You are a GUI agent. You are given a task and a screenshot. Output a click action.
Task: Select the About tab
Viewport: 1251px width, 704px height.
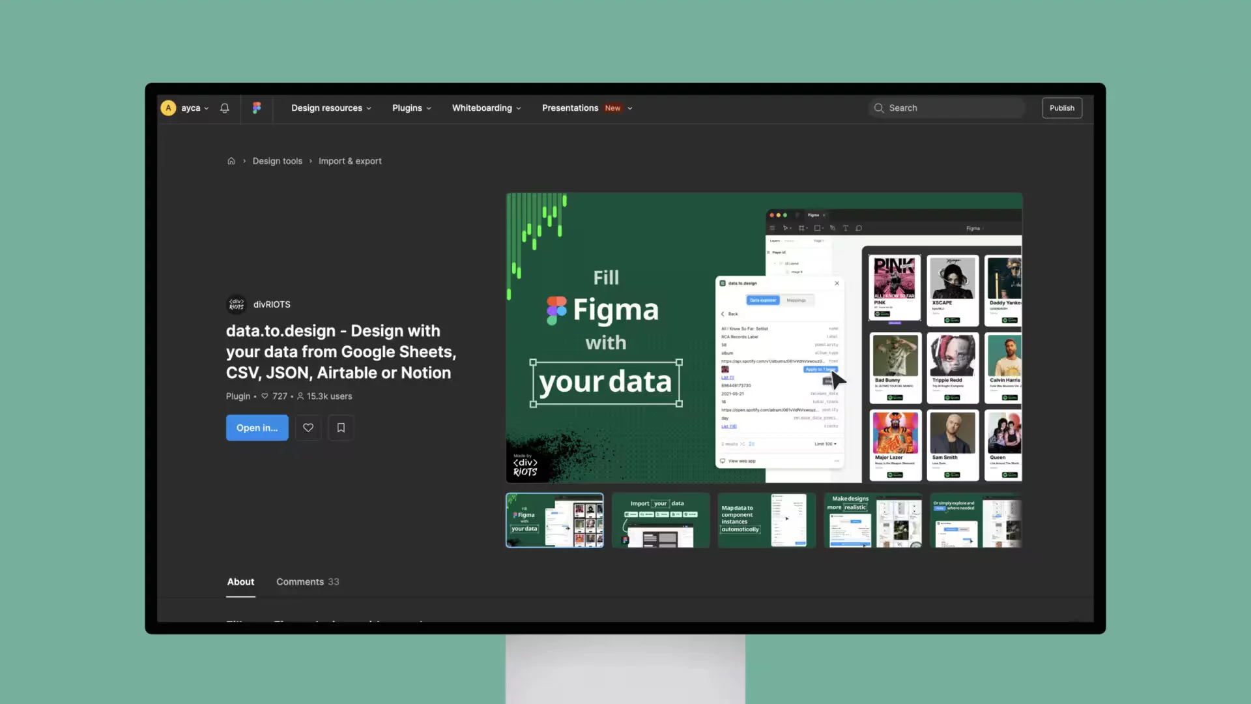240,582
